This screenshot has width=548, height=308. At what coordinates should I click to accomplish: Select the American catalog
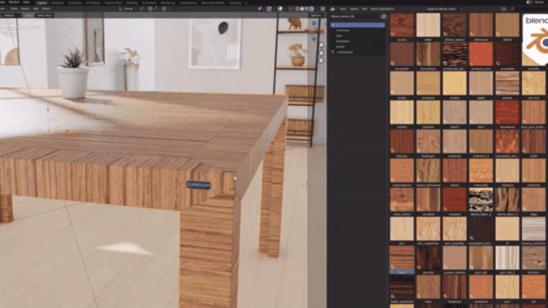tap(343, 30)
